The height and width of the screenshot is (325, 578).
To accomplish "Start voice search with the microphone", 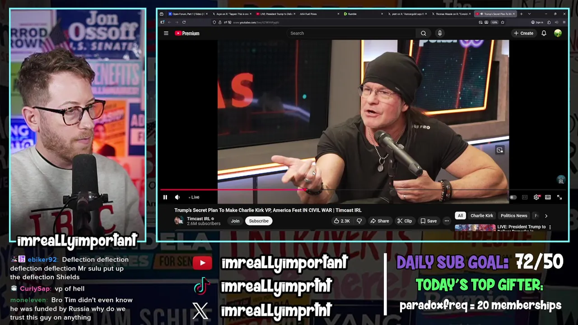I will [440, 33].
